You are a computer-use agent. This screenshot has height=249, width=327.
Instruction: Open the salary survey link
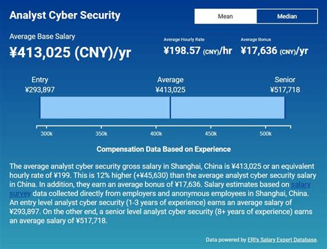pyautogui.click(x=301, y=185)
